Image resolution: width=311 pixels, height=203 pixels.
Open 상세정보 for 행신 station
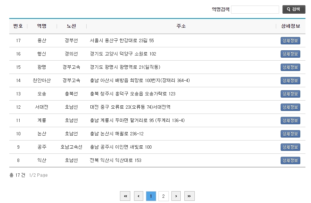290,54
